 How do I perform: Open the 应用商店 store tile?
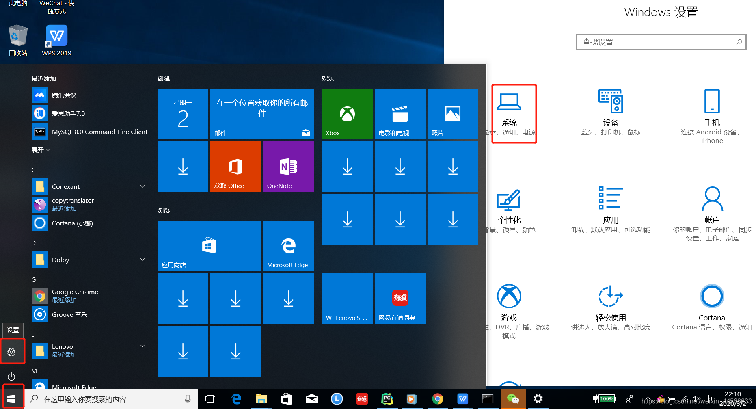click(209, 246)
